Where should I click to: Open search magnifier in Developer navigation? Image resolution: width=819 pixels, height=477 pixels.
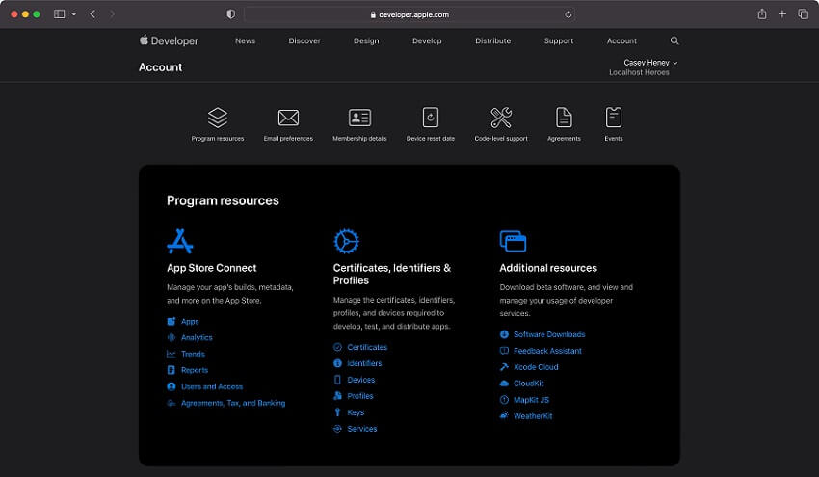click(674, 40)
